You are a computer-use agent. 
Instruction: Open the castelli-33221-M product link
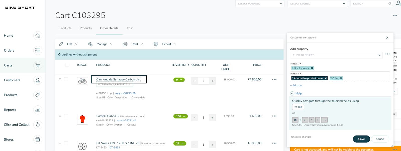point(126,120)
